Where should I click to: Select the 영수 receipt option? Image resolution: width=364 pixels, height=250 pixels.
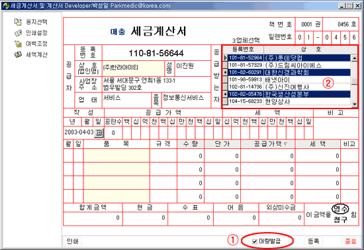(x=340, y=209)
